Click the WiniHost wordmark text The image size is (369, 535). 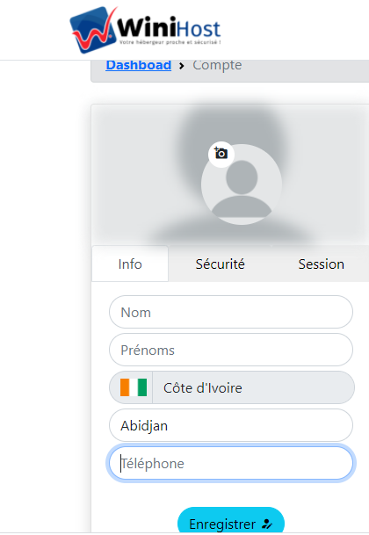coord(169,27)
